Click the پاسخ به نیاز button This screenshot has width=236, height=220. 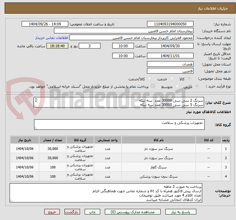pos(180,212)
